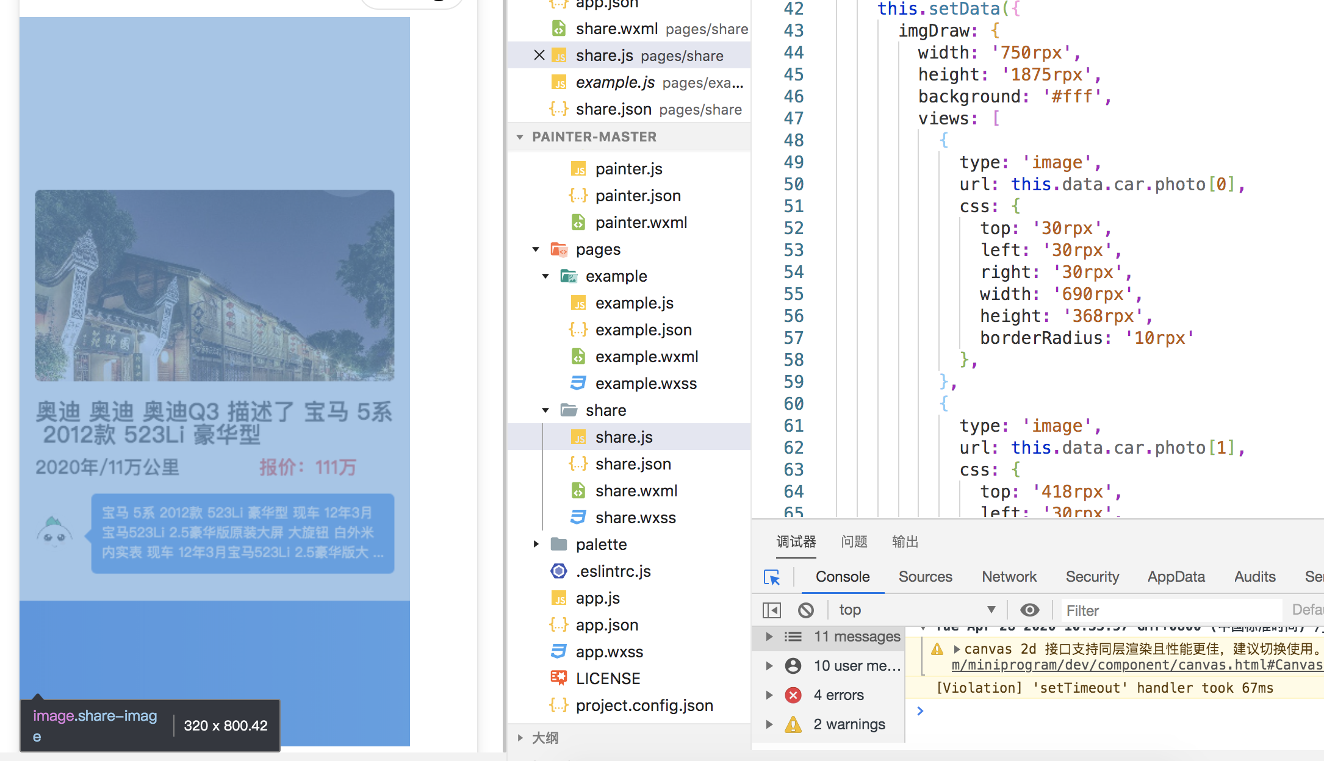Switch to the Network tab

(x=1009, y=577)
